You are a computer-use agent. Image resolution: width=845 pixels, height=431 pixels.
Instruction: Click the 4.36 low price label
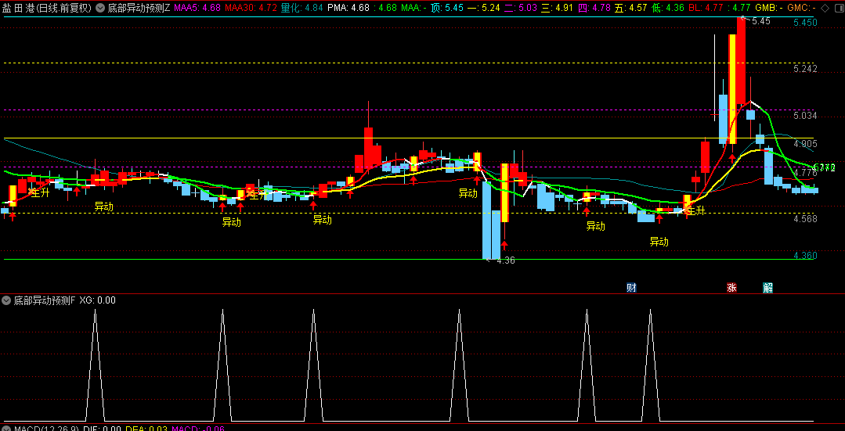tap(505, 260)
